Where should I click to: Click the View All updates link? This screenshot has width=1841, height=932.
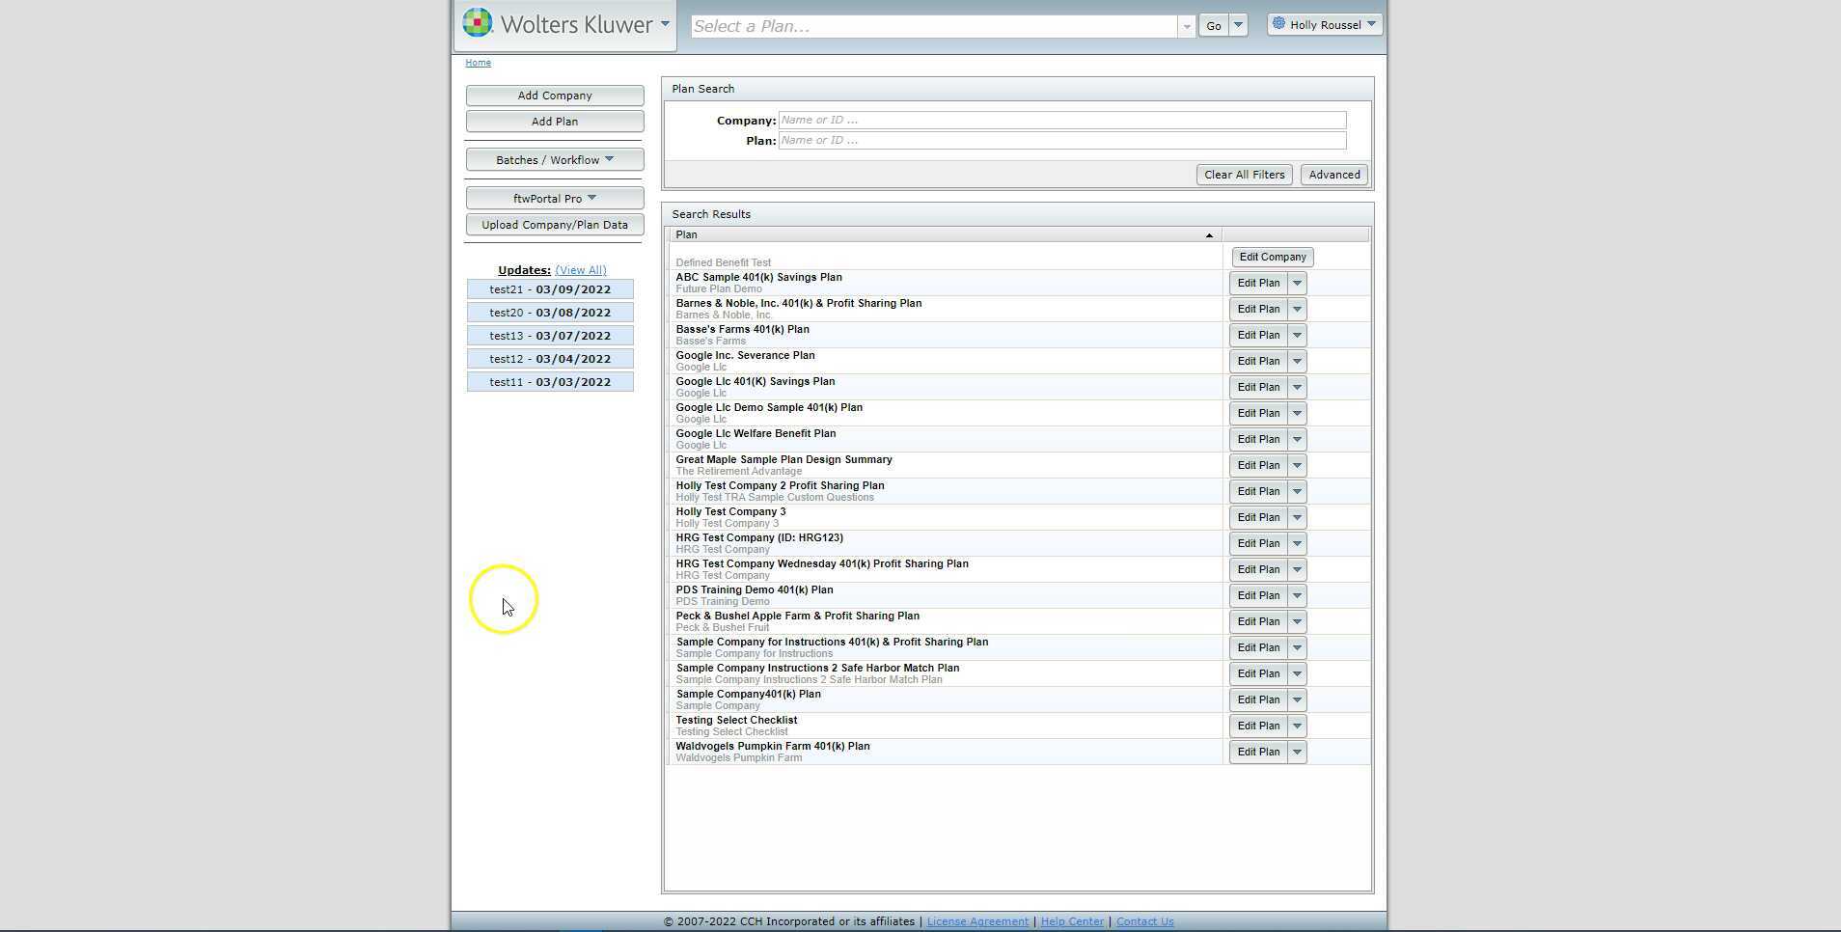tap(580, 270)
